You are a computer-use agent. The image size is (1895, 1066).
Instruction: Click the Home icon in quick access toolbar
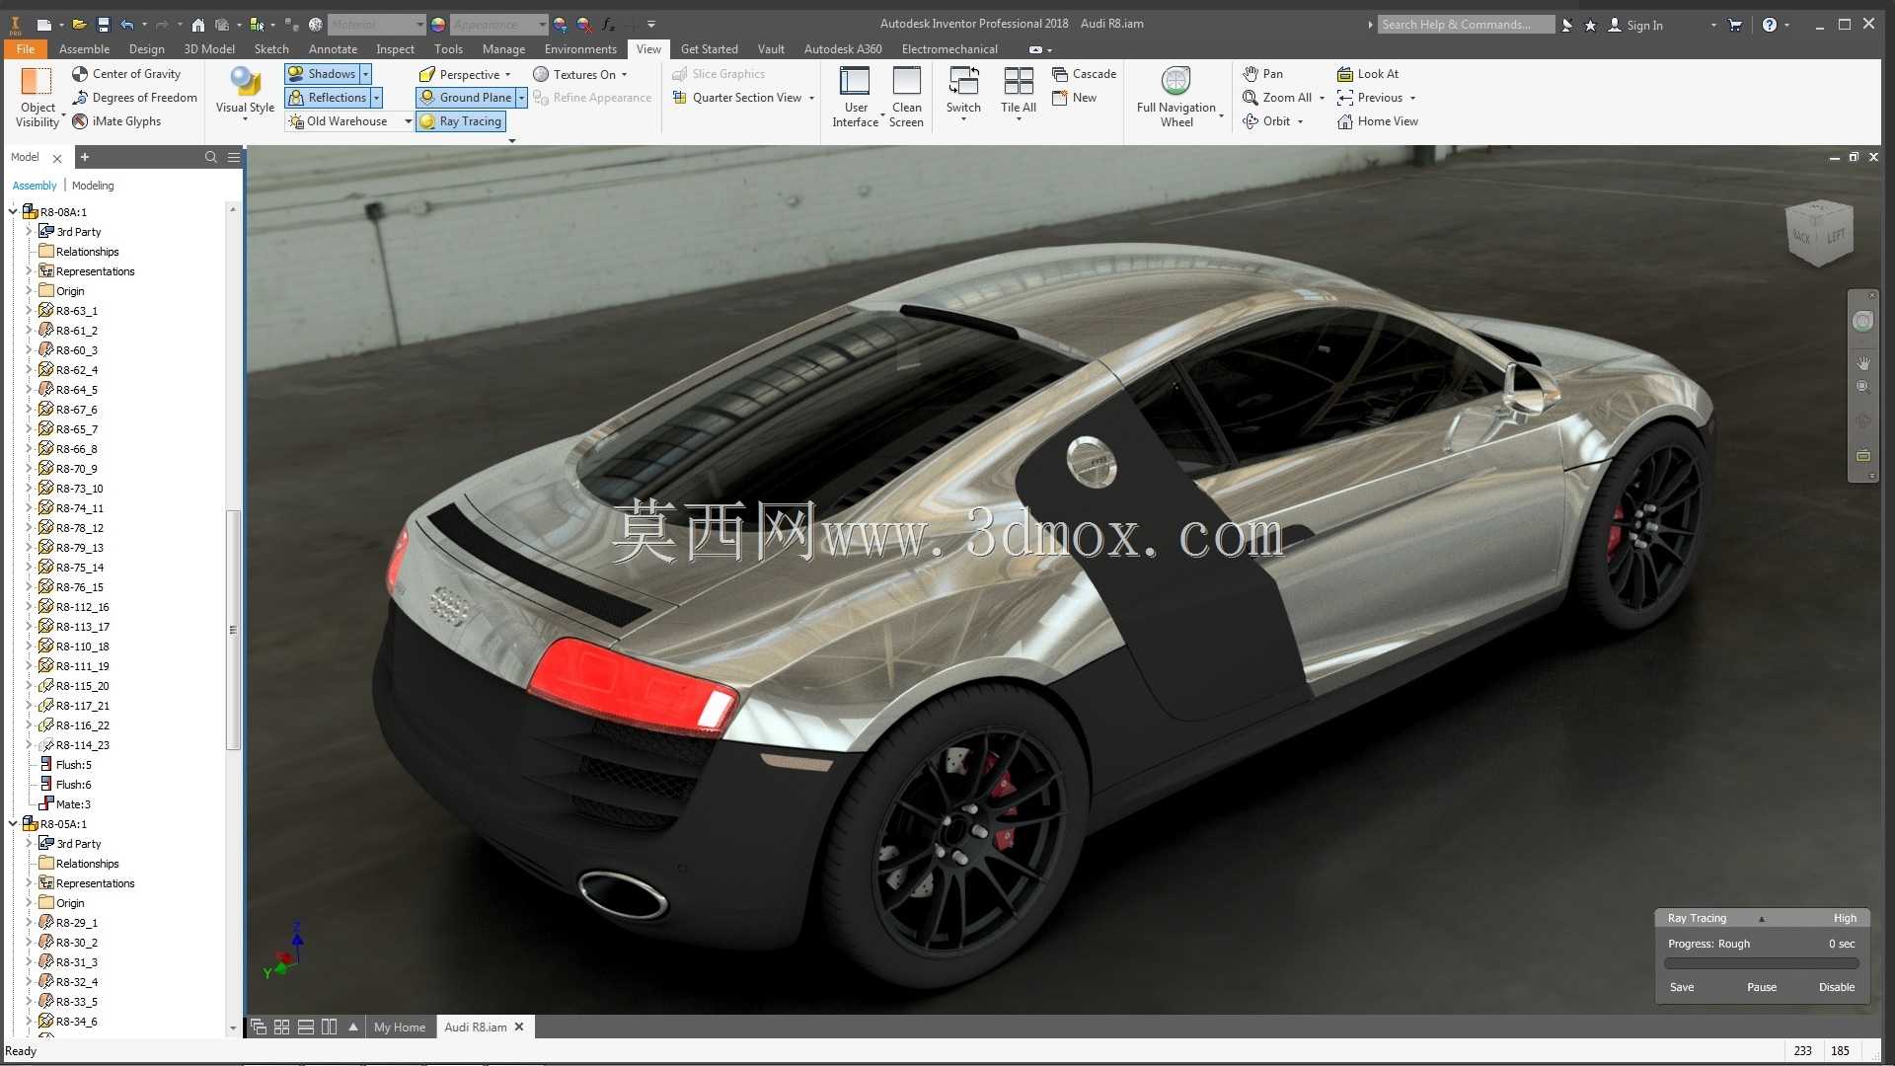pos(198,25)
